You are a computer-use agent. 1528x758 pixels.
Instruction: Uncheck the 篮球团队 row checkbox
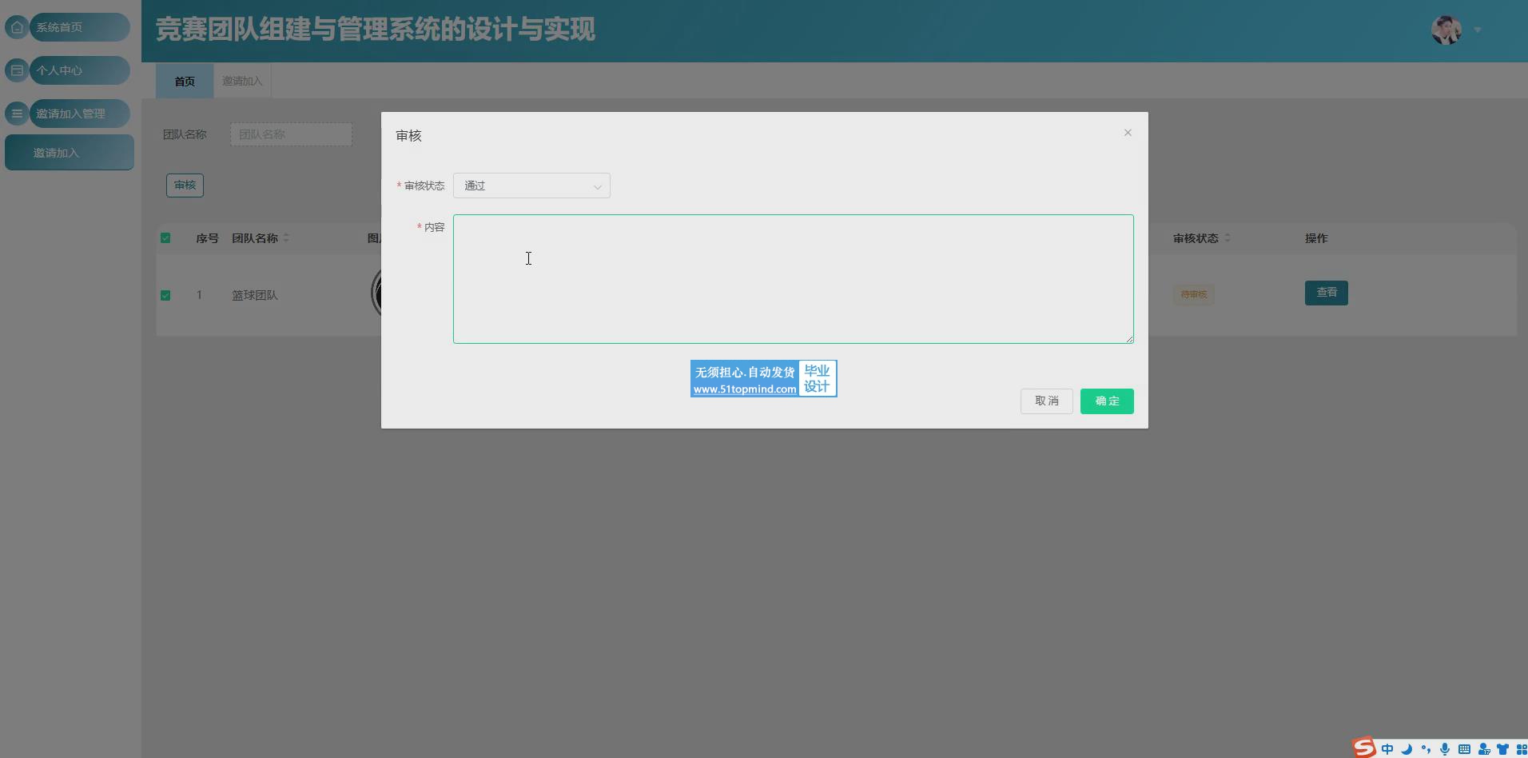click(x=165, y=295)
